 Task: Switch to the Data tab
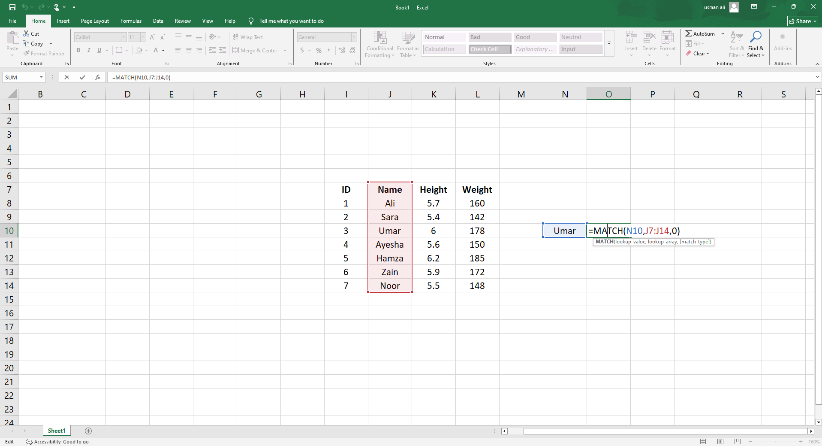158,21
